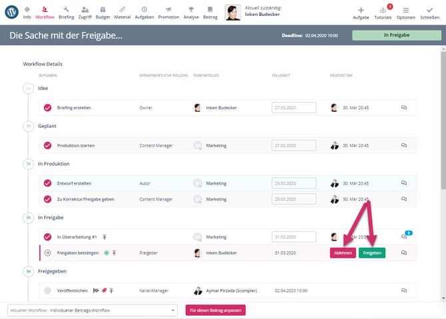Click the WordPress logo icon
This screenshot has height=319, width=446.
[11, 12]
